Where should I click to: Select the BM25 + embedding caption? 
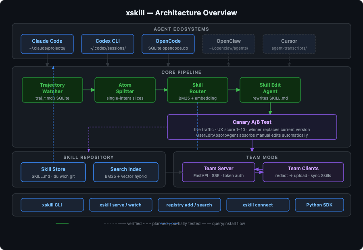click(x=198, y=98)
